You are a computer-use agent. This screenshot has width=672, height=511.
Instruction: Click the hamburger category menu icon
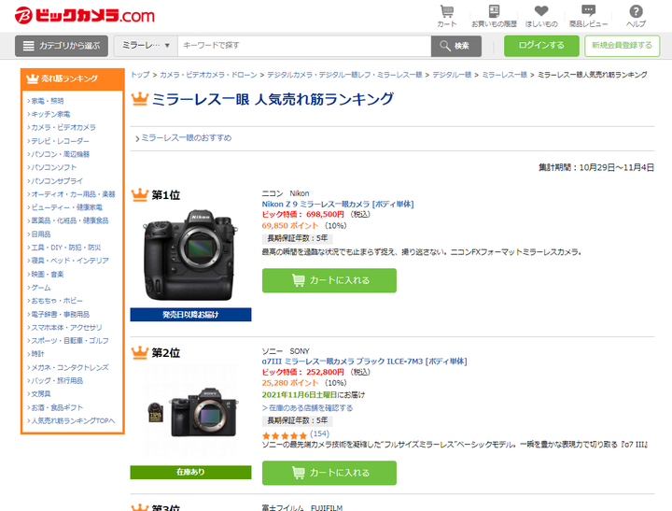click(28, 46)
